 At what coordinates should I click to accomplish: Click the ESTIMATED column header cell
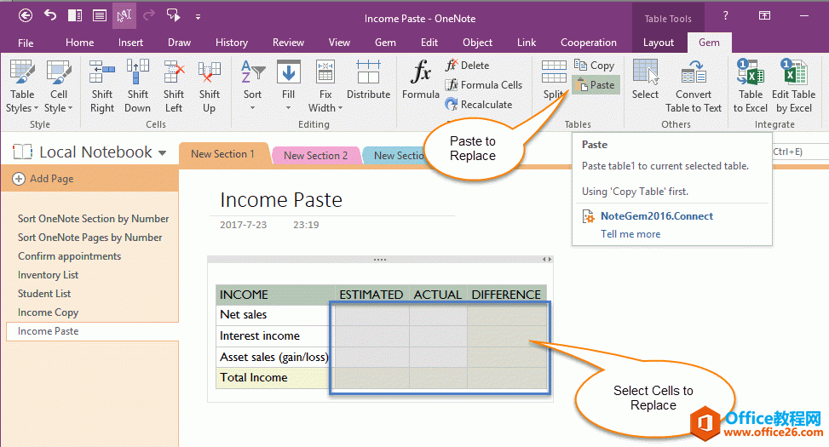pyautogui.click(x=371, y=295)
